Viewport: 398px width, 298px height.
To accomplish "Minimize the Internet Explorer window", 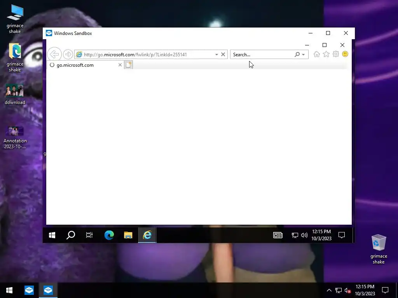I will 307,45.
